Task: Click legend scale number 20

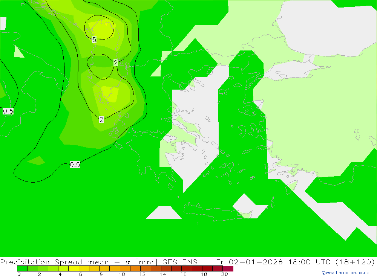Action: click(225, 274)
